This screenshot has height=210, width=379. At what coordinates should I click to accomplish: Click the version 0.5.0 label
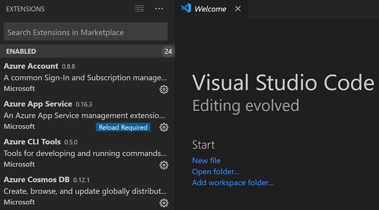[71, 142]
